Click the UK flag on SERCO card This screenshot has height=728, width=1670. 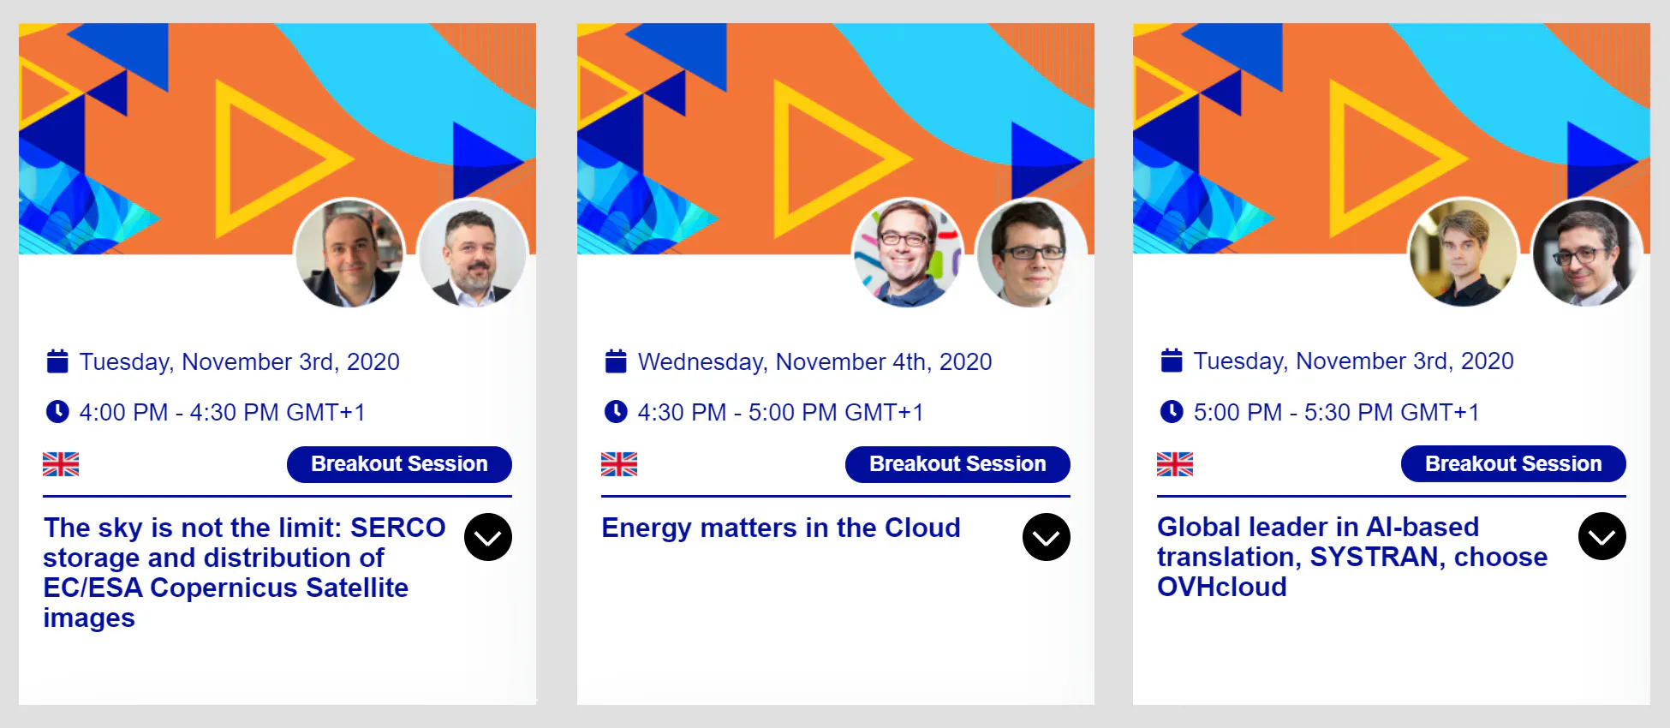click(61, 464)
